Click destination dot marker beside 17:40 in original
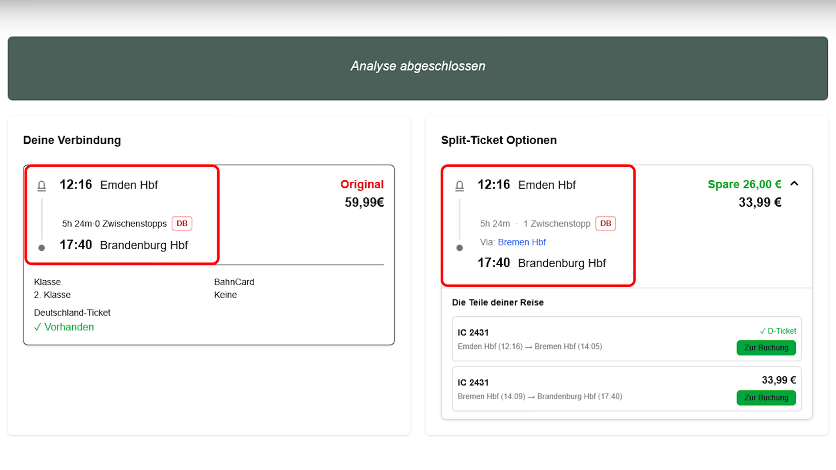This screenshot has height=470, width=836. point(41,248)
